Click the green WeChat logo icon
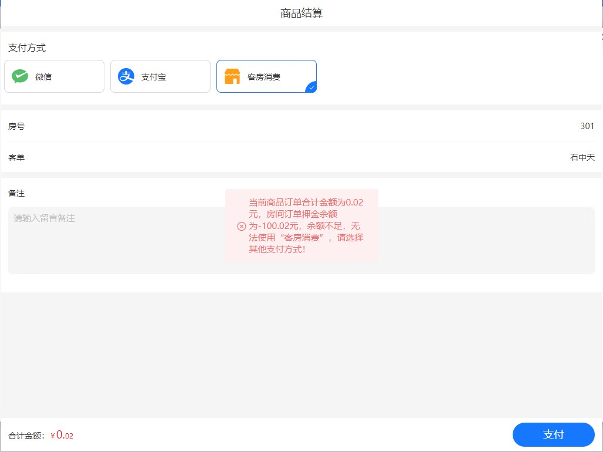Screen dimensions: 603x452 pos(20,76)
